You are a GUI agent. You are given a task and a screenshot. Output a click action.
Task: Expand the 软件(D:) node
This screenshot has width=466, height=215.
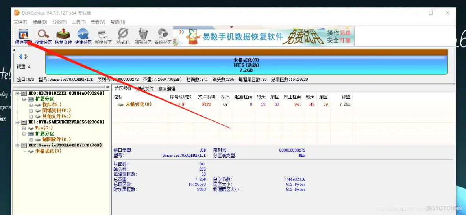point(31,105)
